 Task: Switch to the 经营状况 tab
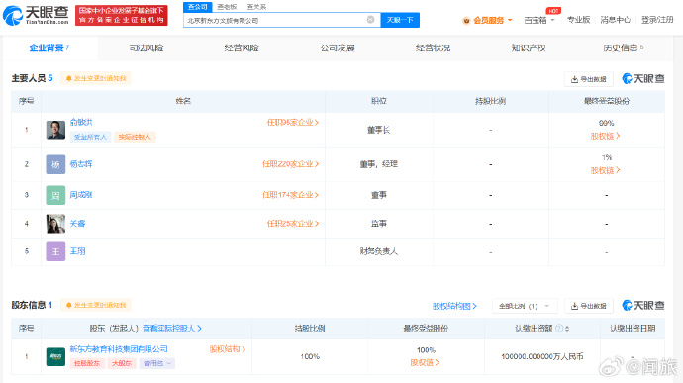(x=433, y=48)
